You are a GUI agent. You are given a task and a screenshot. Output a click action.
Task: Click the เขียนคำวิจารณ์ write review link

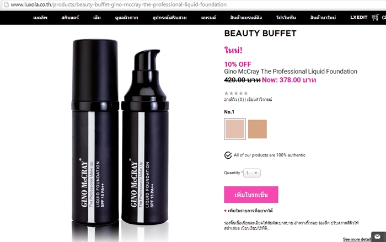(260, 99)
